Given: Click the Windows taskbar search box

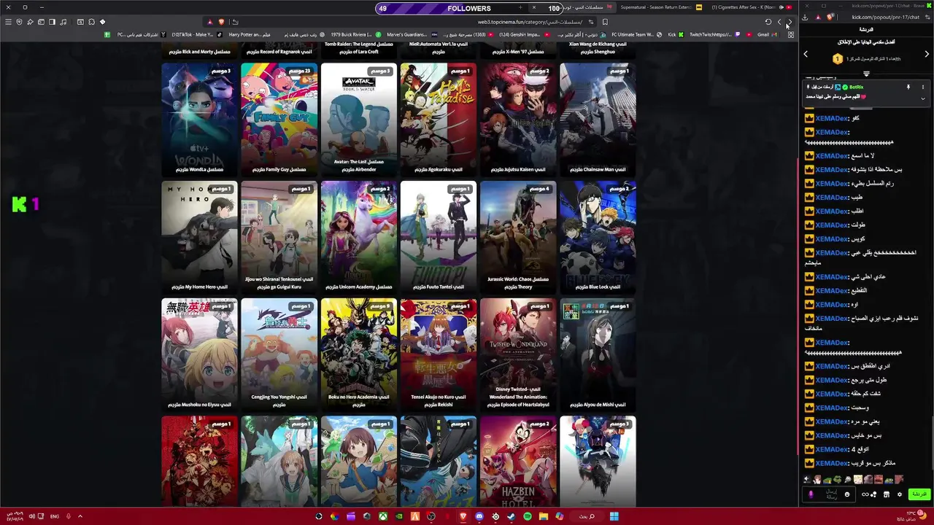Looking at the screenshot, I should (587, 516).
